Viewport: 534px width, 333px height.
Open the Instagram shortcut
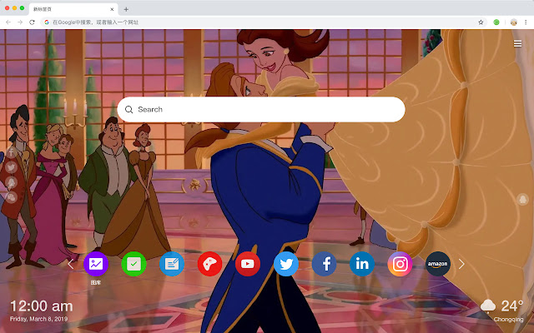click(x=400, y=264)
